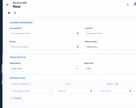Open the Select project / location dropdown

click(32, 91)
